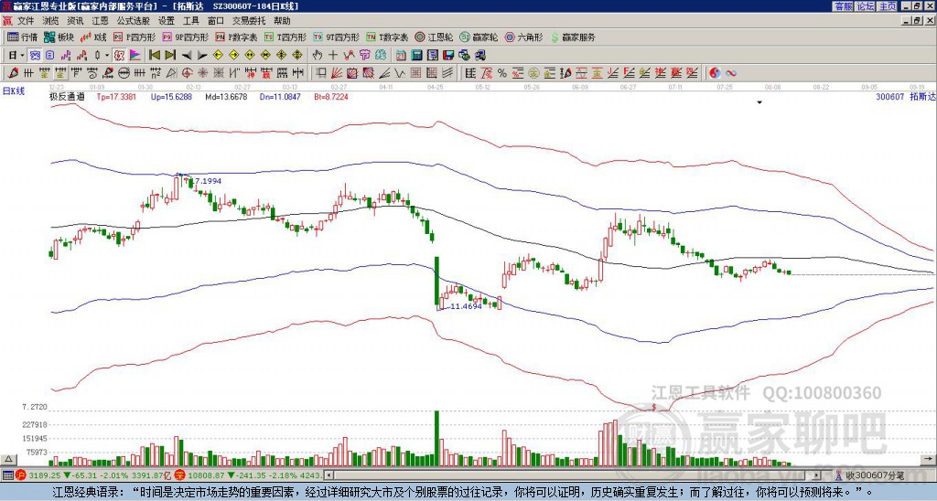Select the red fan lines tool

tap(336, 73)
